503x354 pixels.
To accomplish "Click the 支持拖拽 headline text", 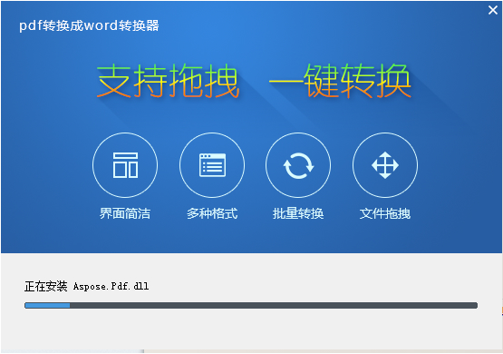I will point(168,80).
